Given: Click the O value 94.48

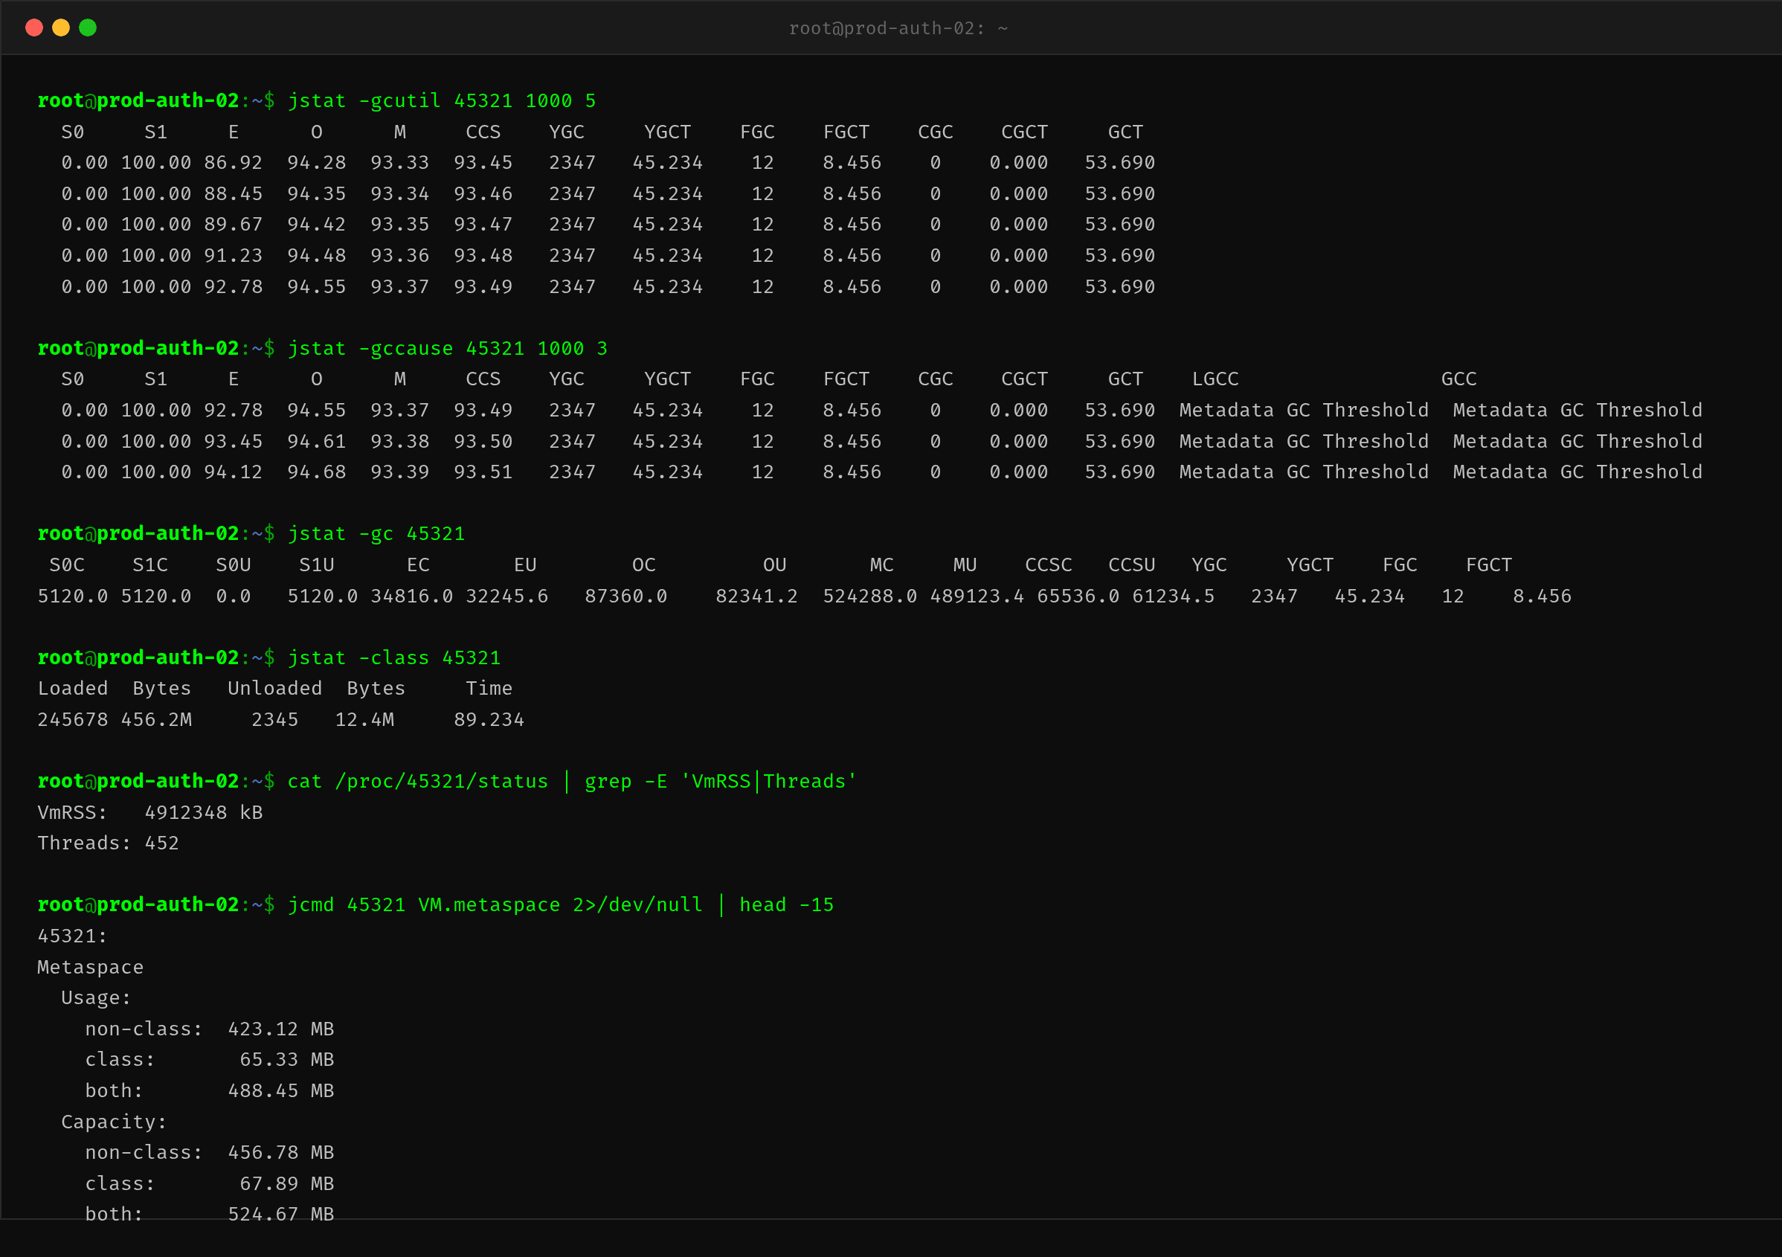Looking at the screenshot, I should pyautogui.click(x=317, y=256).
